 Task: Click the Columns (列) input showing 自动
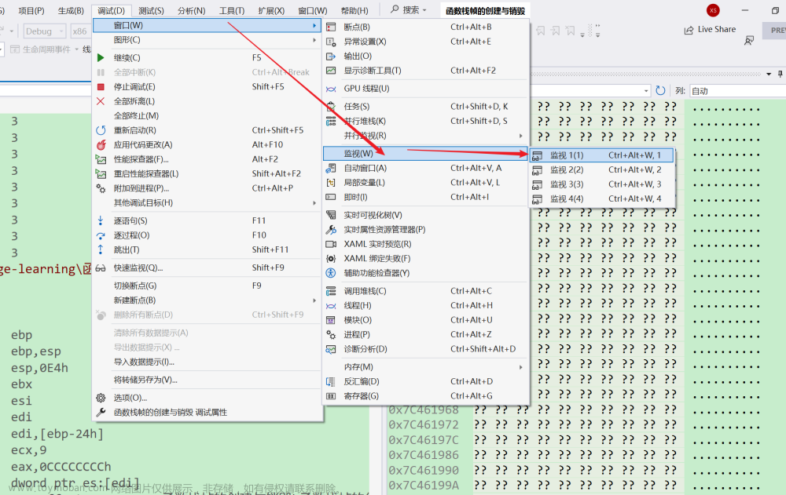737,91
